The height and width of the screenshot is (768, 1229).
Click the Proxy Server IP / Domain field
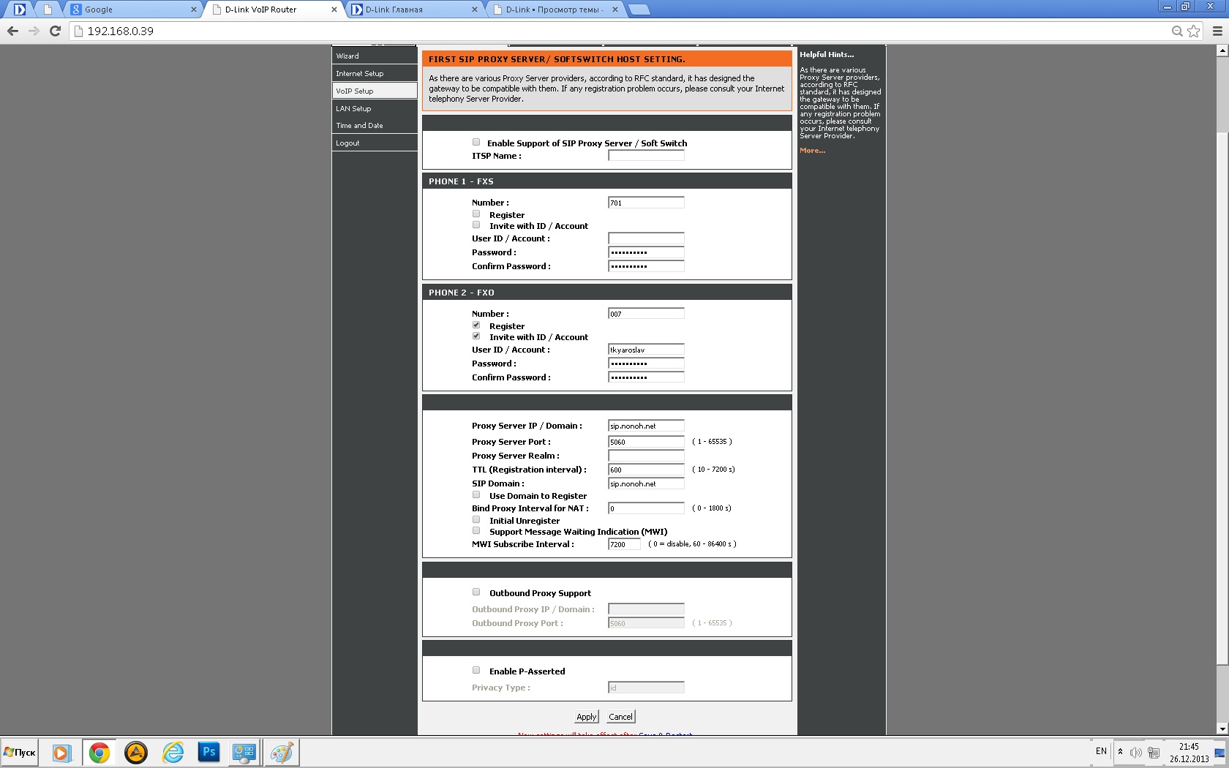646,426
